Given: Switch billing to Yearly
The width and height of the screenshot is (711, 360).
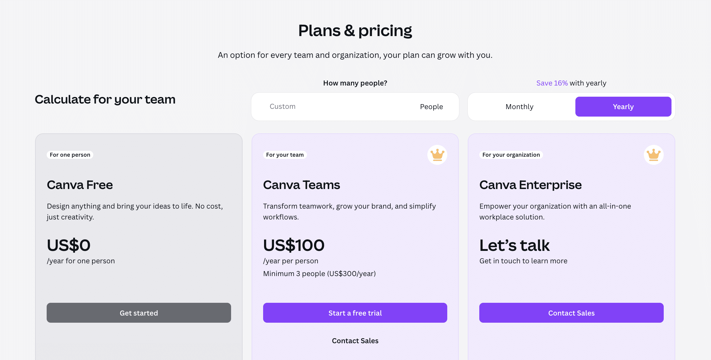Looking at the screenshot, I should (x=623, y=106).
